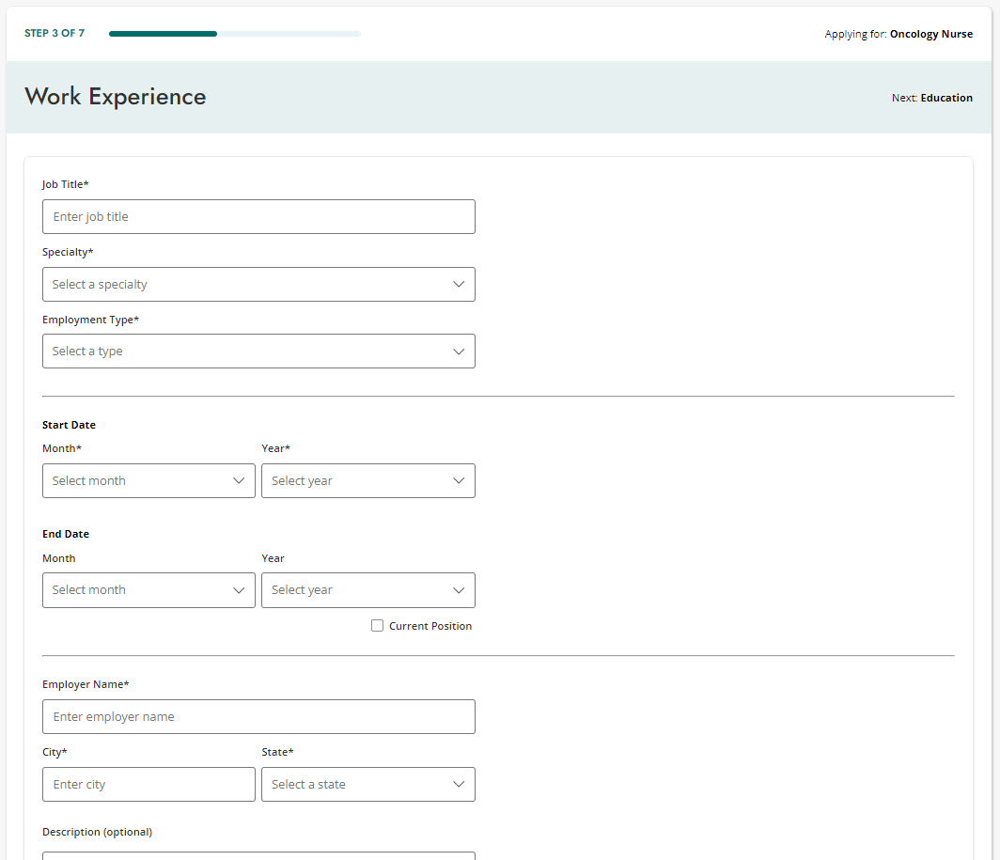Click the Step 3 of 7 label
Image resolution: width=1000 pixels, height=860 pixels.
point(54,33)
